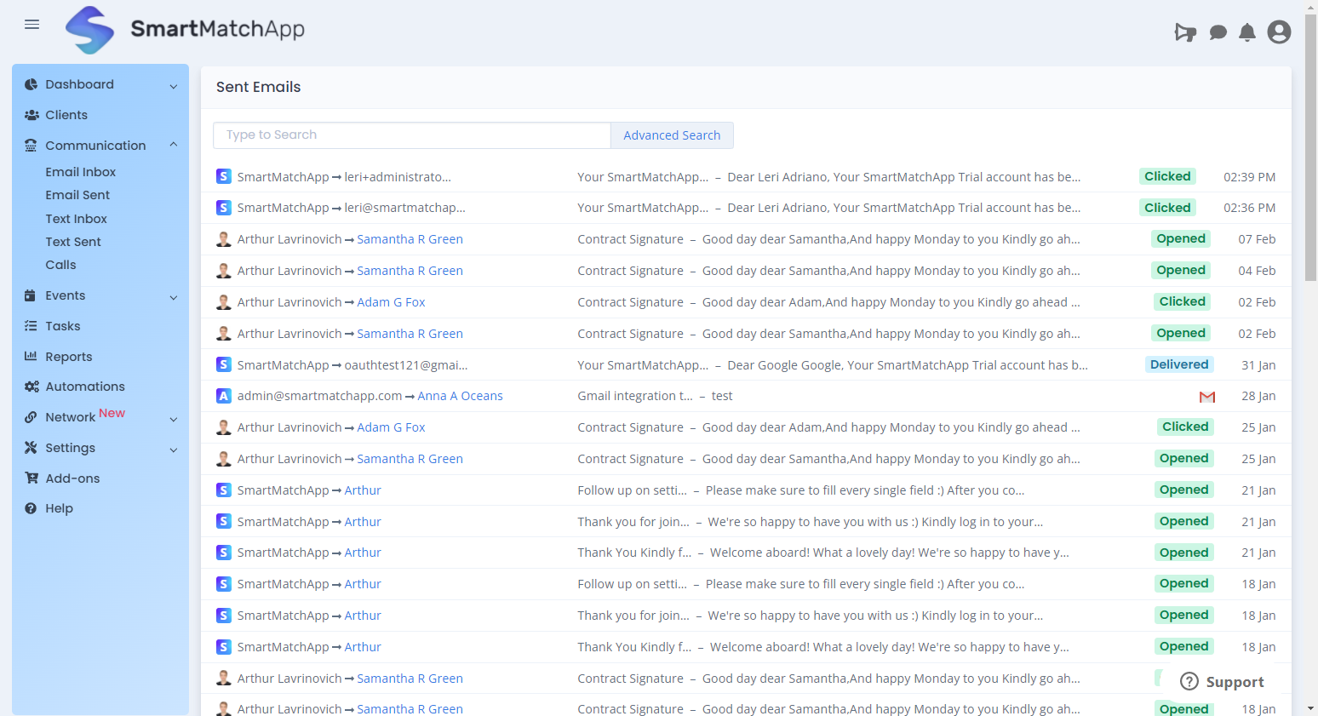The width and height of the screenshot is (1318, 716).
Task: Click the Reports chart icon
Action: 31,356
